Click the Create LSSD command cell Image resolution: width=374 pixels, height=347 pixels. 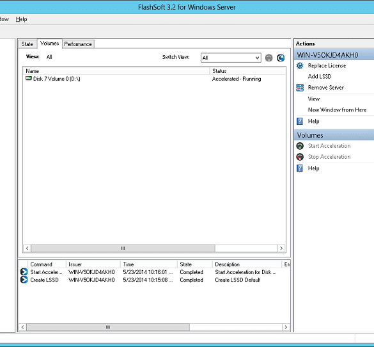click(x=44, y=280)
